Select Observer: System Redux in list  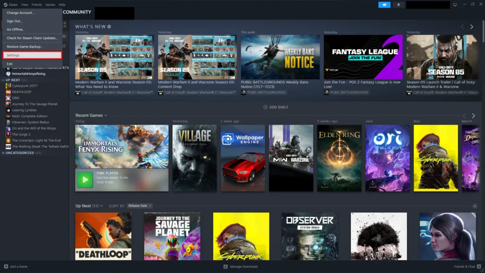[31, 122]
